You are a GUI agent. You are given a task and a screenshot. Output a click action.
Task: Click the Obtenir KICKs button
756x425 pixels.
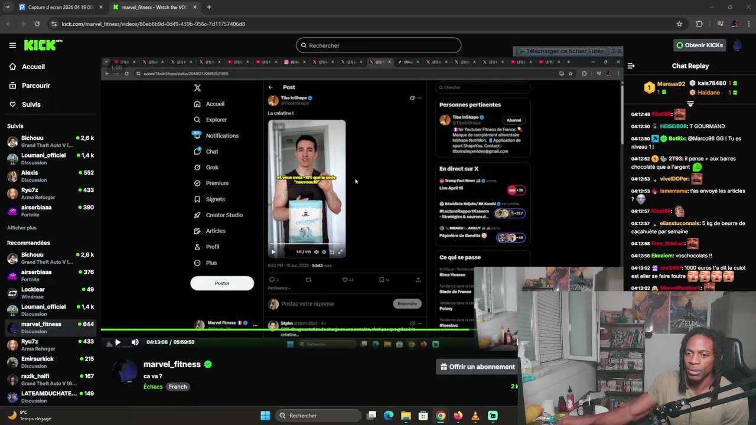[x=699, y=45]
